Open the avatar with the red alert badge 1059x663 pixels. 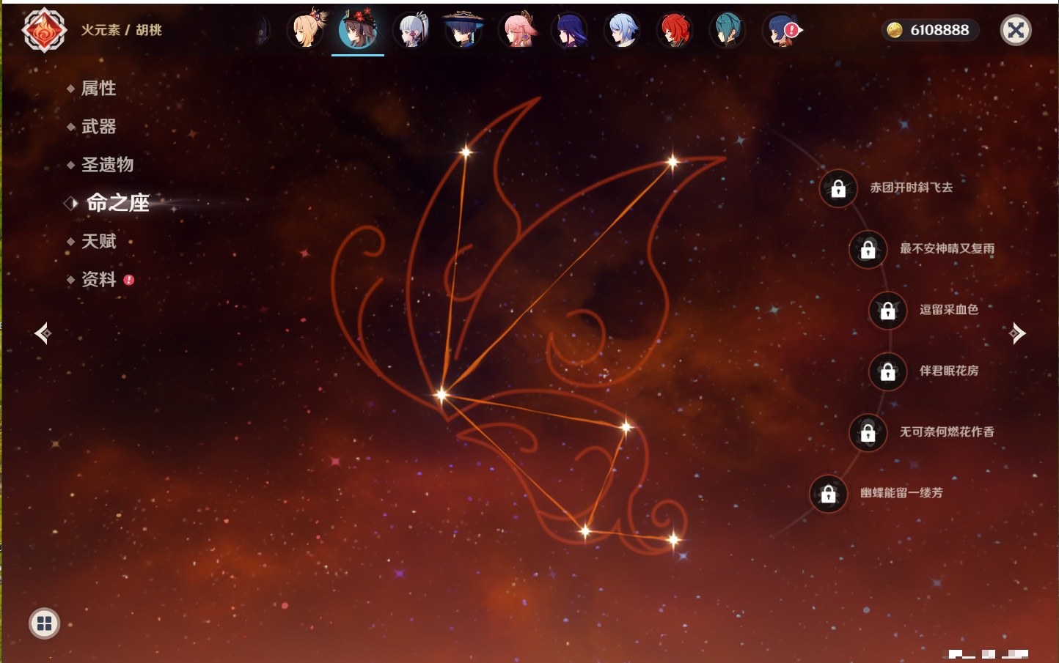[782, 30]
